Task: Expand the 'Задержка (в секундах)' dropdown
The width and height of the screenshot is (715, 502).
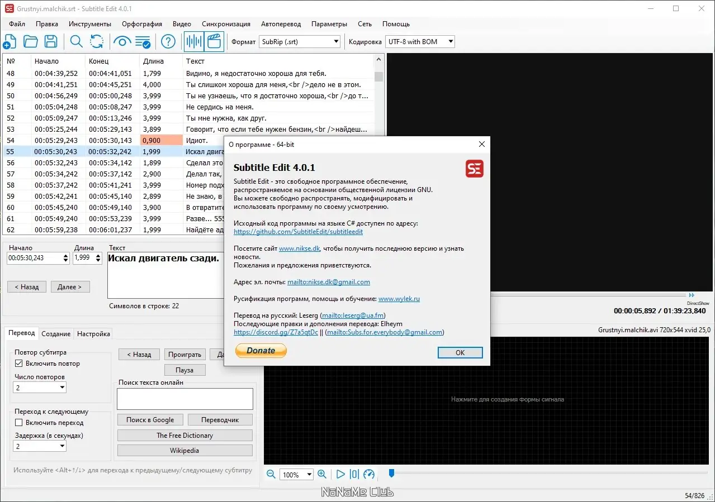Action: (x=40, y=446)
